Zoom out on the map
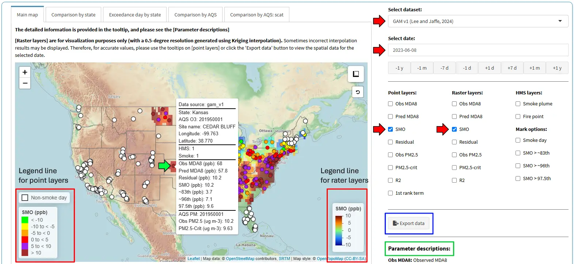This screenshot has width=574, height=264. [25, 83]
